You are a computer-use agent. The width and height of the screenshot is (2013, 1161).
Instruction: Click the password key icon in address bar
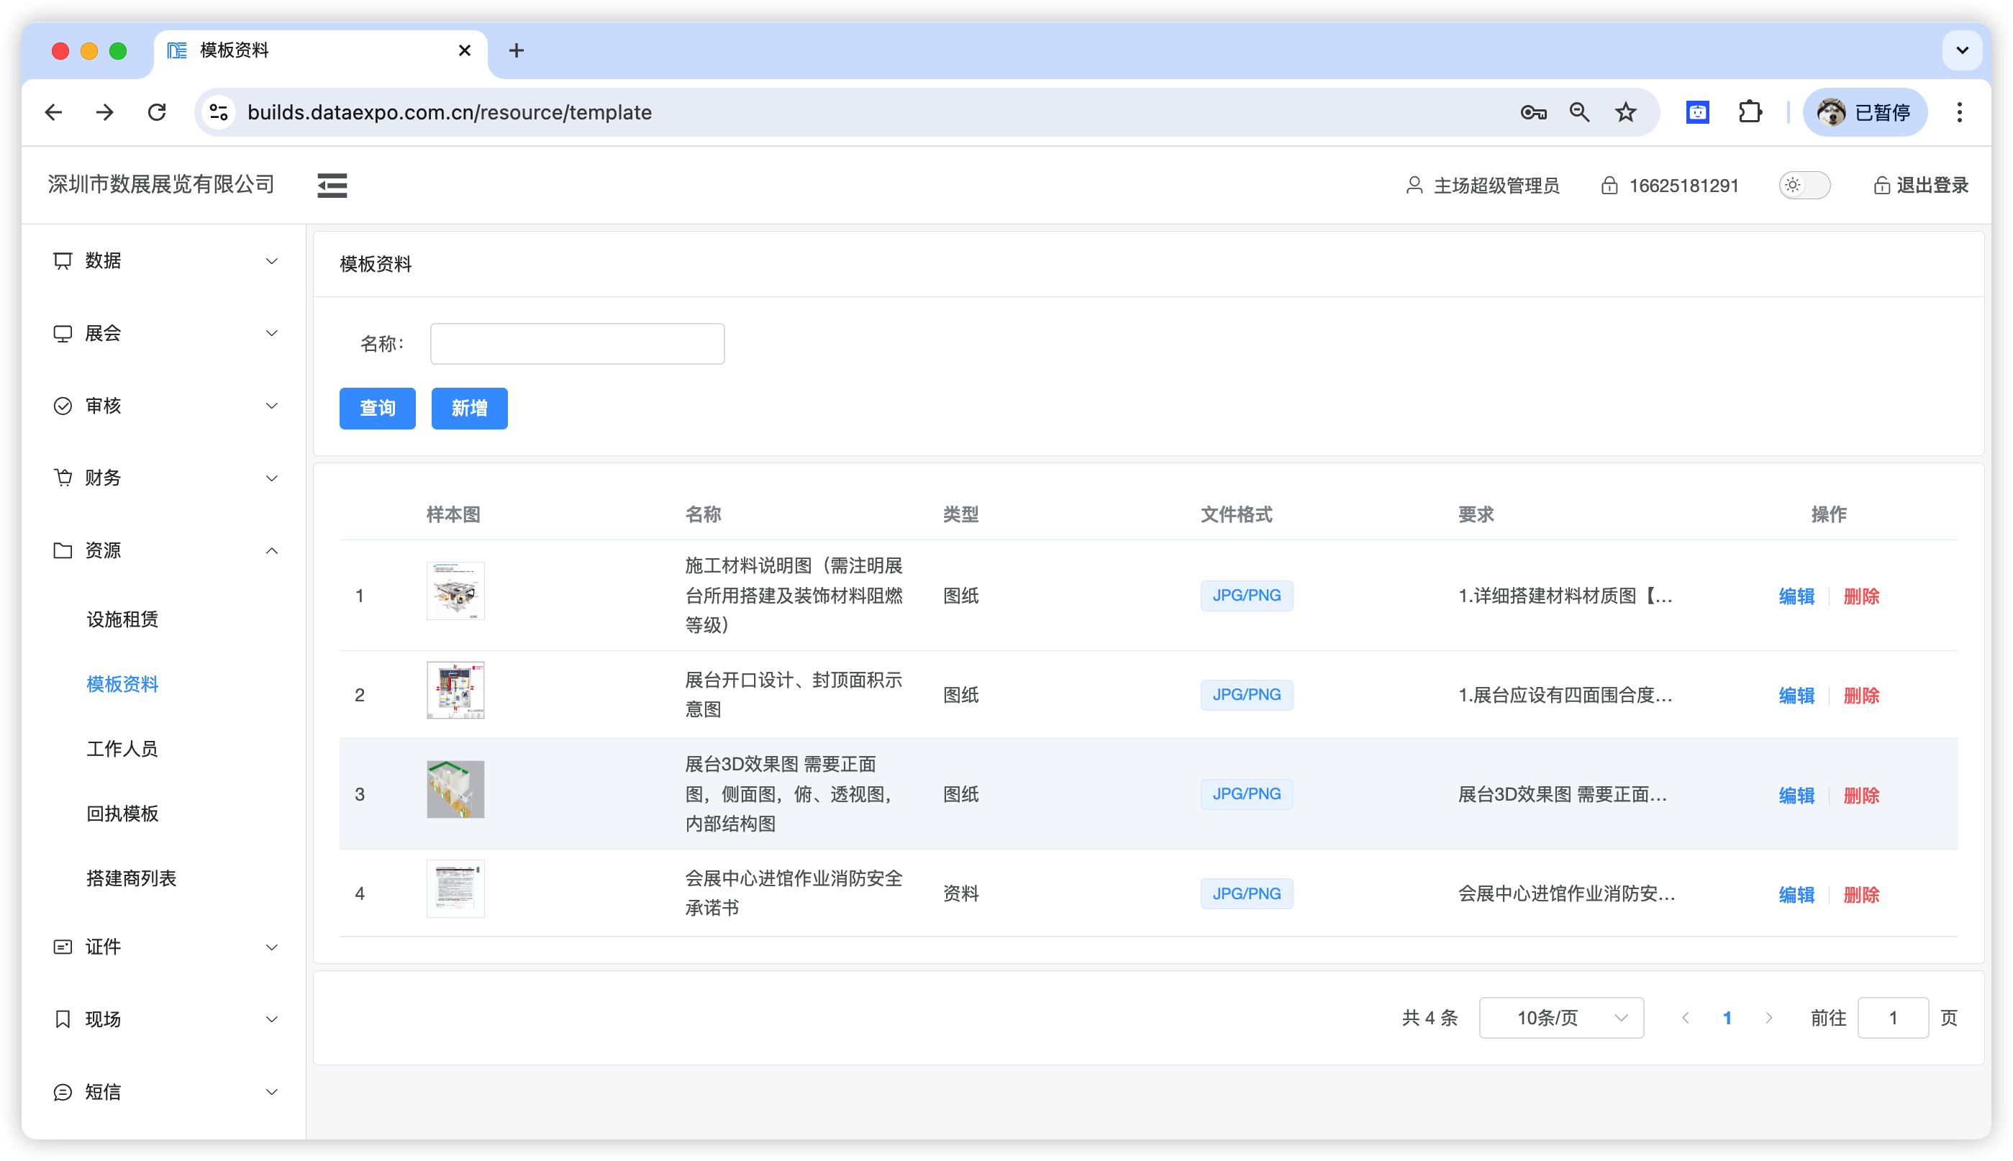tap(1533, 112)
